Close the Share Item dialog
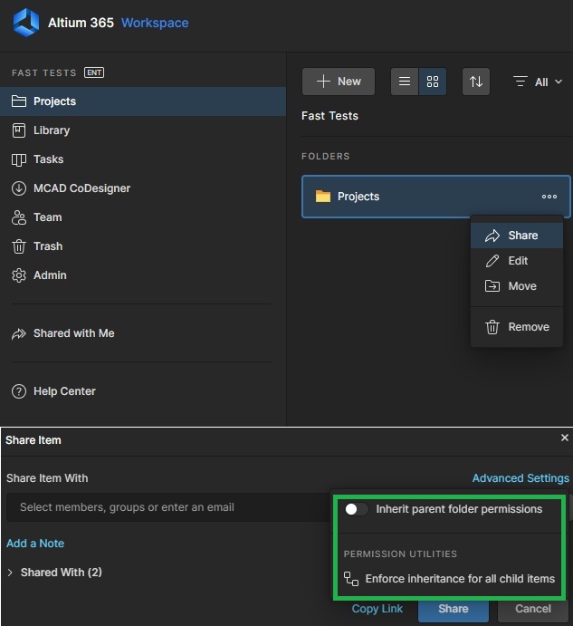The image size is (573, 626). (565, 438)
